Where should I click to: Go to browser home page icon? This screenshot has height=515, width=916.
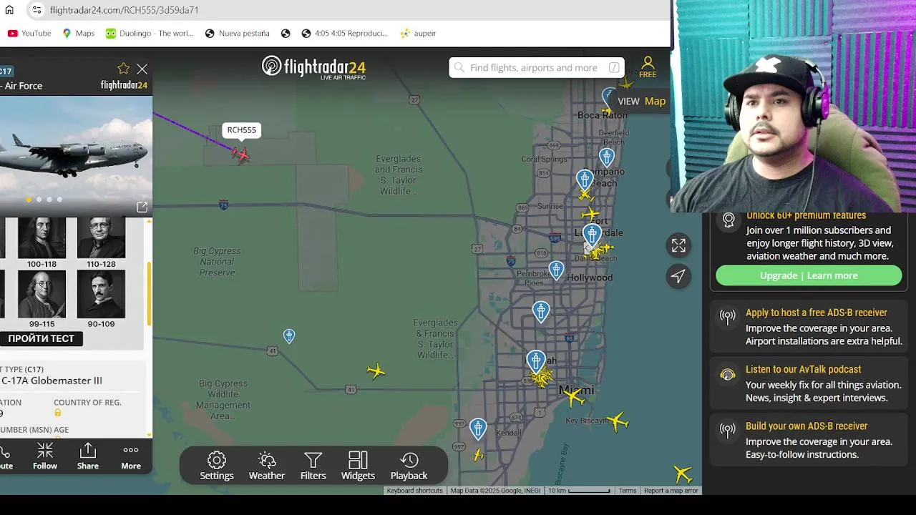coord(9,10)
